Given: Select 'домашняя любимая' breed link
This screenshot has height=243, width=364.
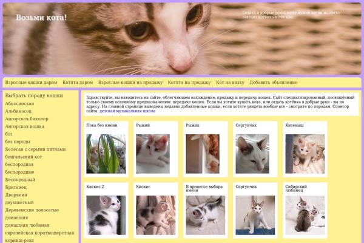Looking at the screenshot, I should (x=27, y=225).
